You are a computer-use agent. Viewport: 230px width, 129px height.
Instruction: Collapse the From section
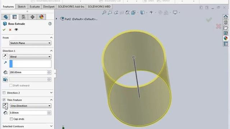51,38
